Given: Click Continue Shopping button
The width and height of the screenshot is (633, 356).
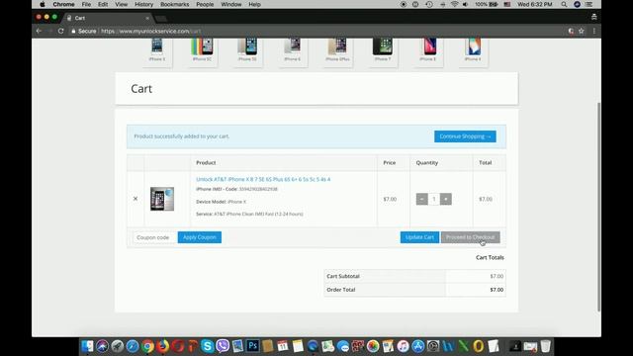Looking at the screenshot, I should pyautogui.click(x=465, y=136).
